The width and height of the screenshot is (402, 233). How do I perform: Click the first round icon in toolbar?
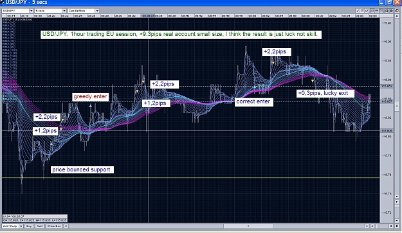pos(387,11)
